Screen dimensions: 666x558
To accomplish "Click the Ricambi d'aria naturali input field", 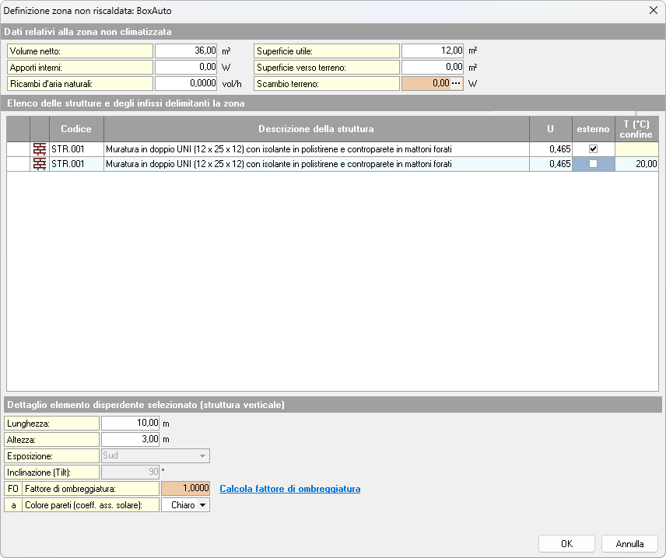I will [x=185, y=83].
